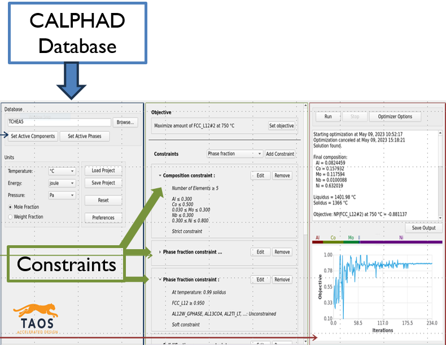
Task: Click the Al segment of composition bar
Action: (x=318, y=242)
